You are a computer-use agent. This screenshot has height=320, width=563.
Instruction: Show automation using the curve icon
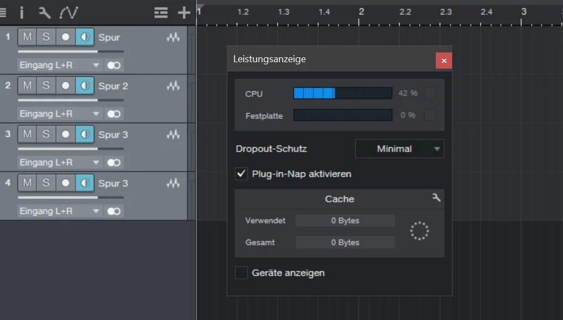[69, 13]
